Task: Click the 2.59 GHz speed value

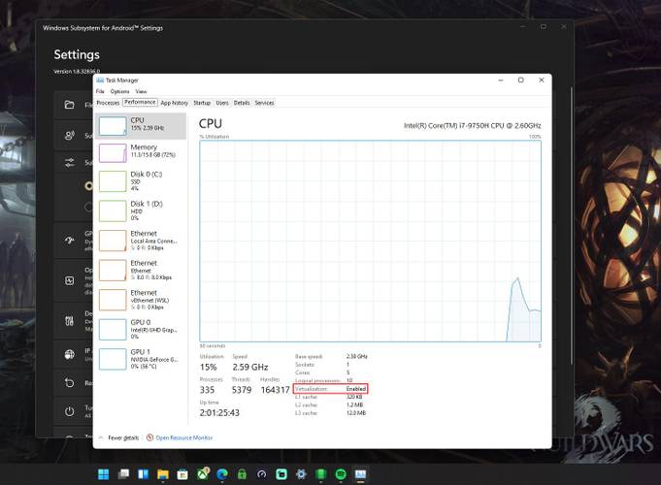Action: pyautogui.click(x=250, y=367)
